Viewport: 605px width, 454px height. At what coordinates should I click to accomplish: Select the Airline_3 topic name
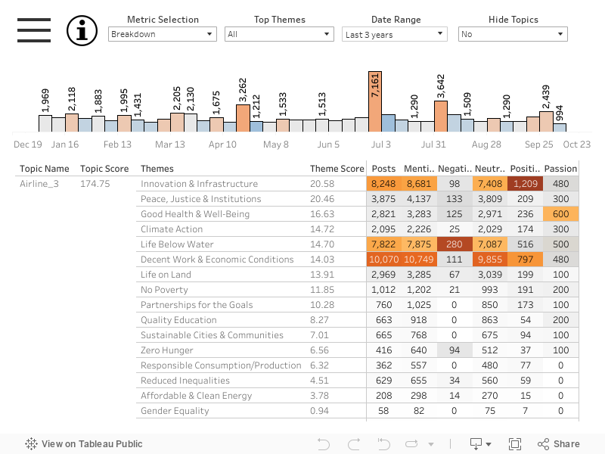[39, 184]
